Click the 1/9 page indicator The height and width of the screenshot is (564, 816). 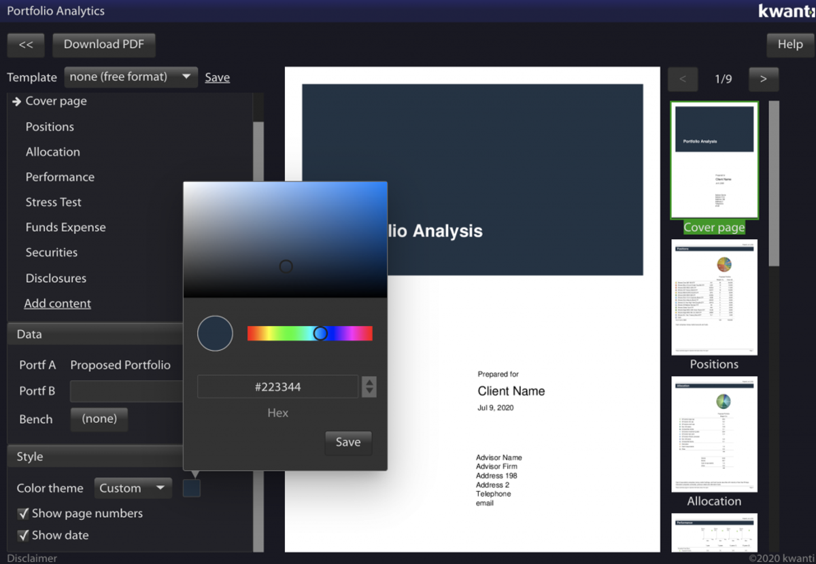click(724, 80)
